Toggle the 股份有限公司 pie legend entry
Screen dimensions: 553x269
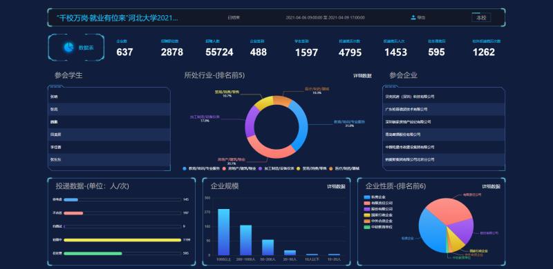coord(378,209)
